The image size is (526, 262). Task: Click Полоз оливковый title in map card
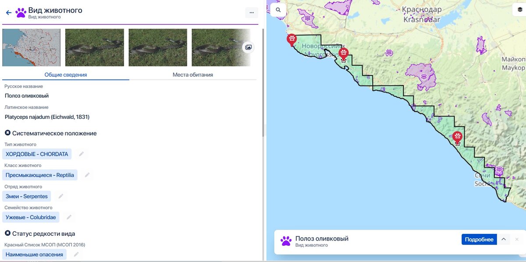[x=322, y=238]
